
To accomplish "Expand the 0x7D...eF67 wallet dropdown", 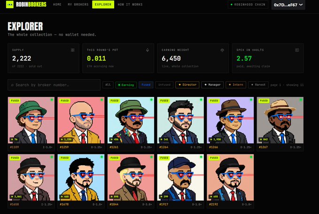I will click(x=288, y=5).
